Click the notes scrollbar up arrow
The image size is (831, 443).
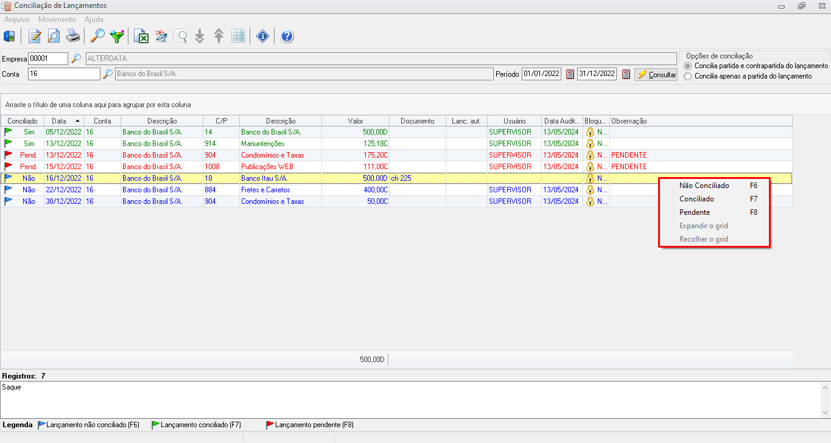[x=826, y=387]
